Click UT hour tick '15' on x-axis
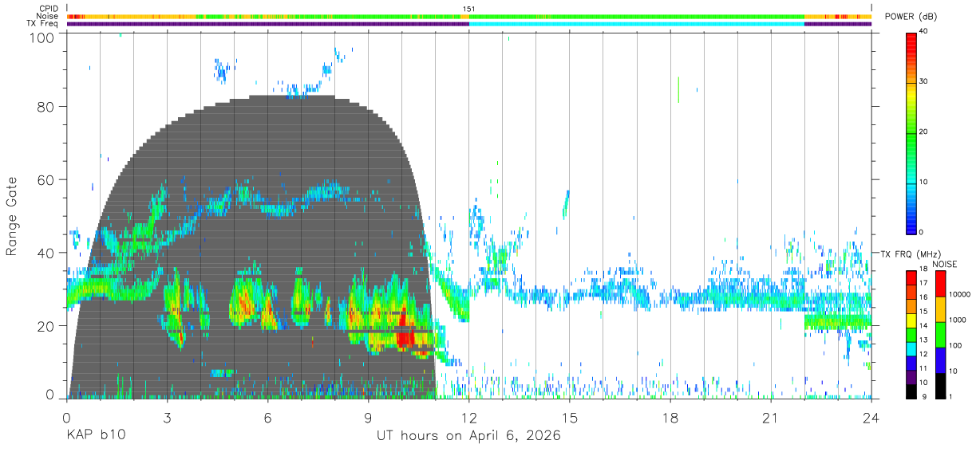The image size is (980, 452). [570, 418]
